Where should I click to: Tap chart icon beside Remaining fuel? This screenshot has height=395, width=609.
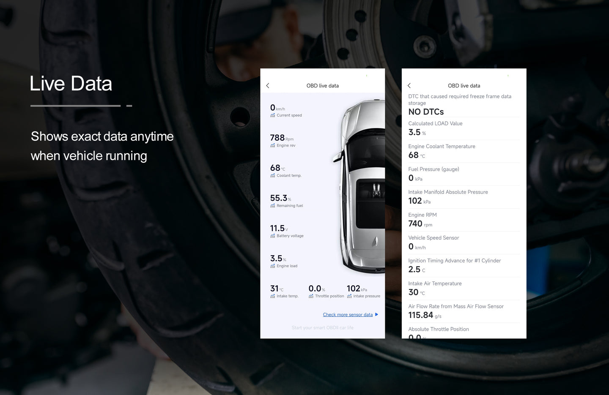tap(273, 206)
